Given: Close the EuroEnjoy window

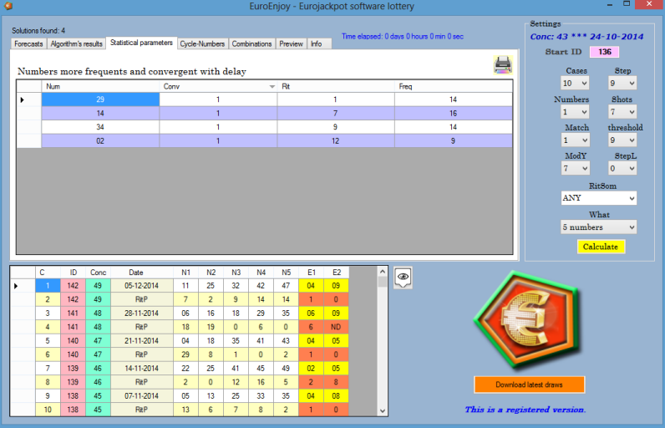Looking at the screenshot, I should tap(649, 4).
